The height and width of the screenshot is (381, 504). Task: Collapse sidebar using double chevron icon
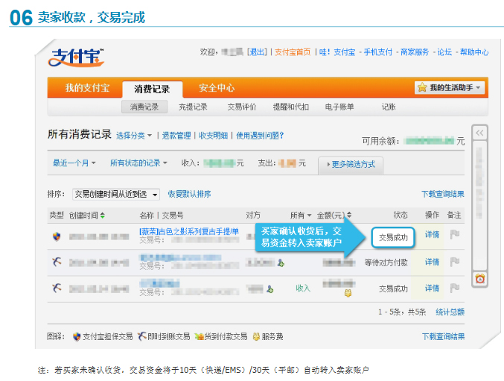pyautogui.click(x=480, y=133)
